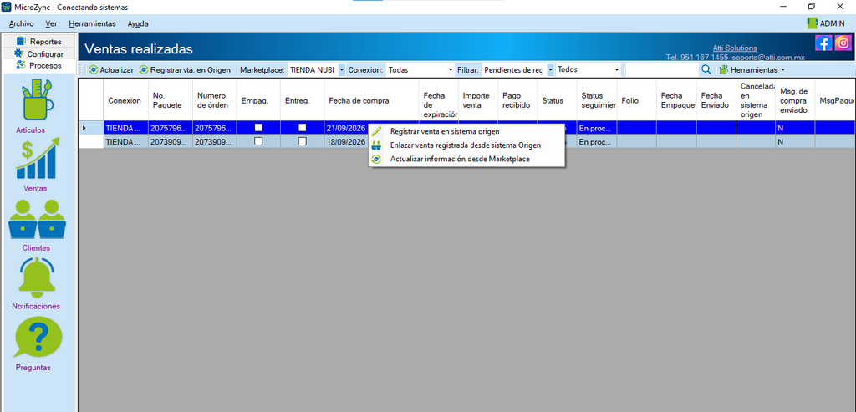Expand the Conexion Todas dropdown
Image resolution: width=856 pixels, height=412 pixels.
(x=451, y=70)
